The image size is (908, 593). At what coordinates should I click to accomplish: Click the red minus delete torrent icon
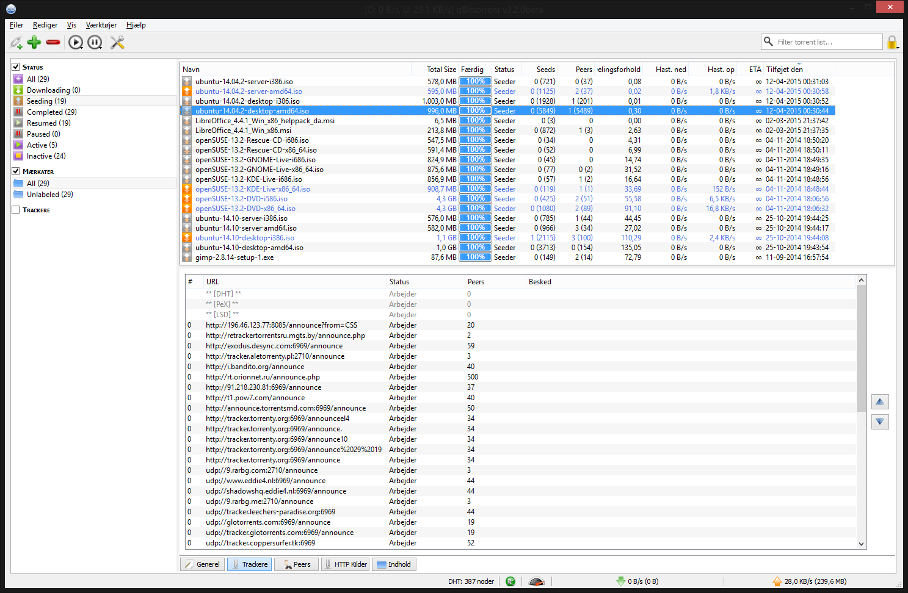(53, 42)
